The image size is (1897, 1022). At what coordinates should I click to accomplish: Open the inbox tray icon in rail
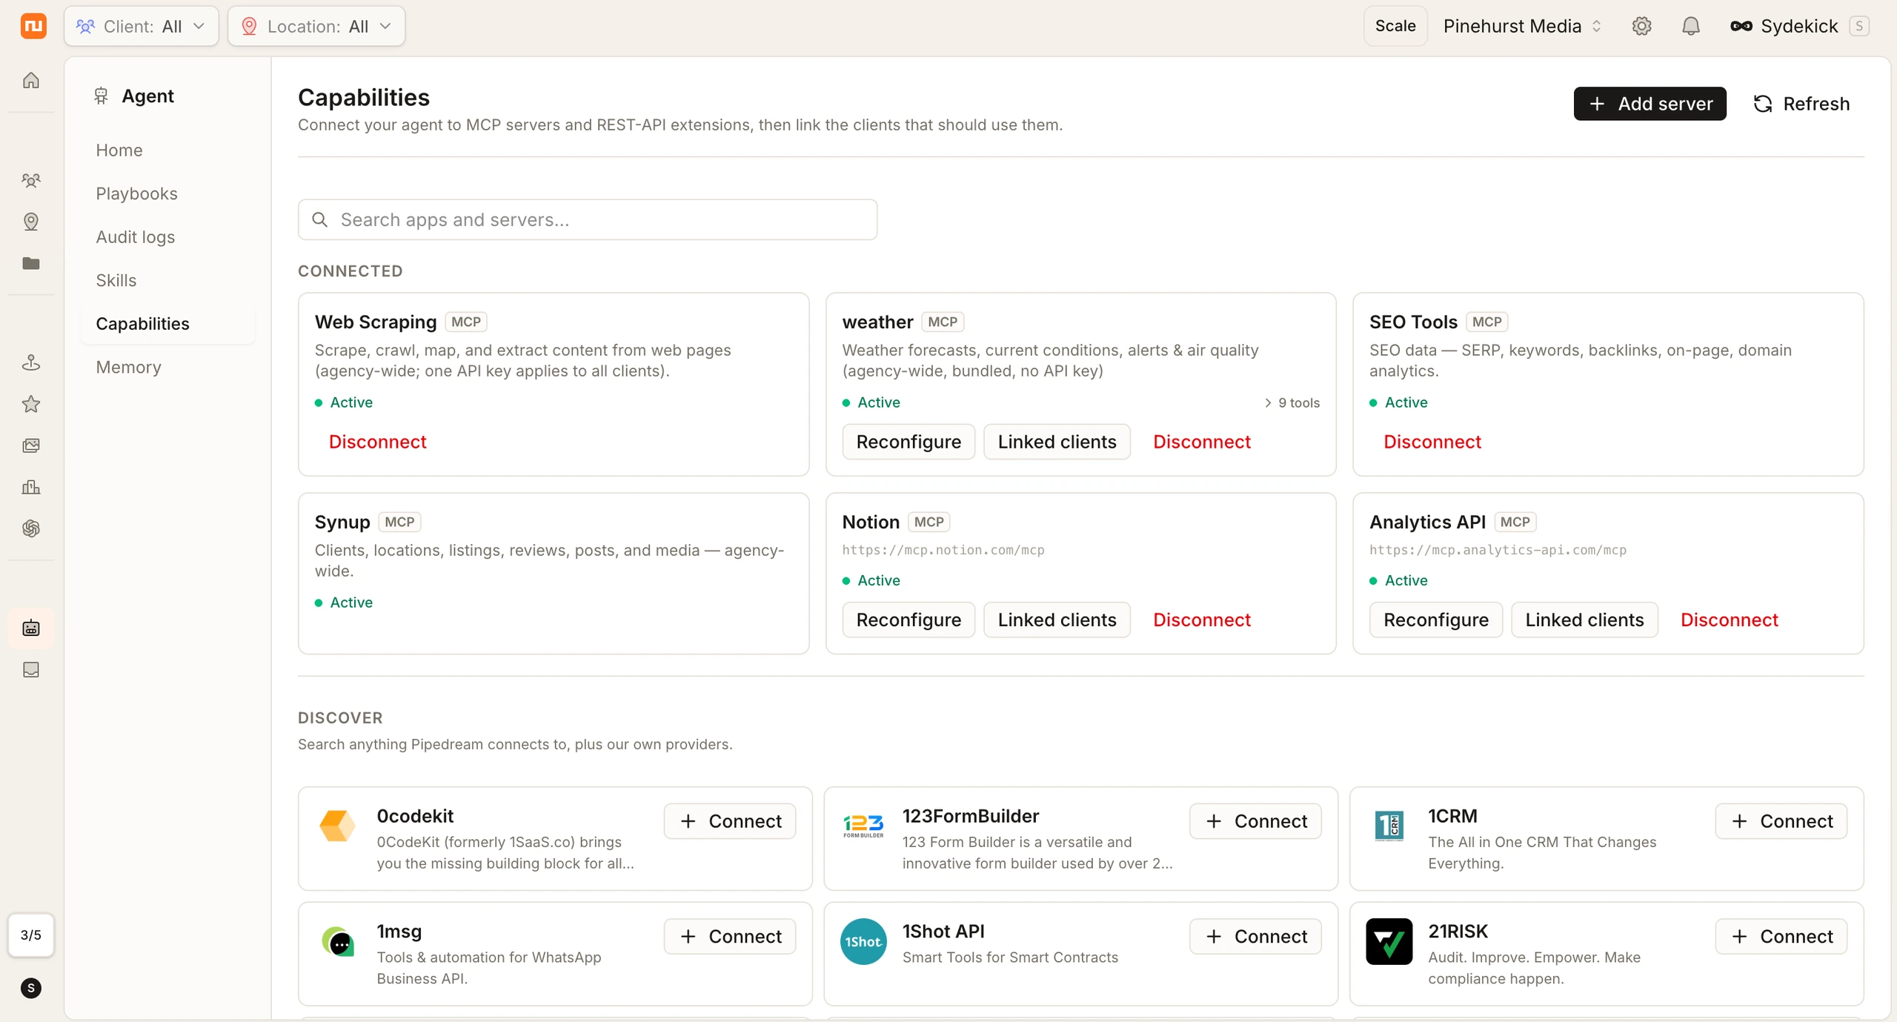click(31, 670)
